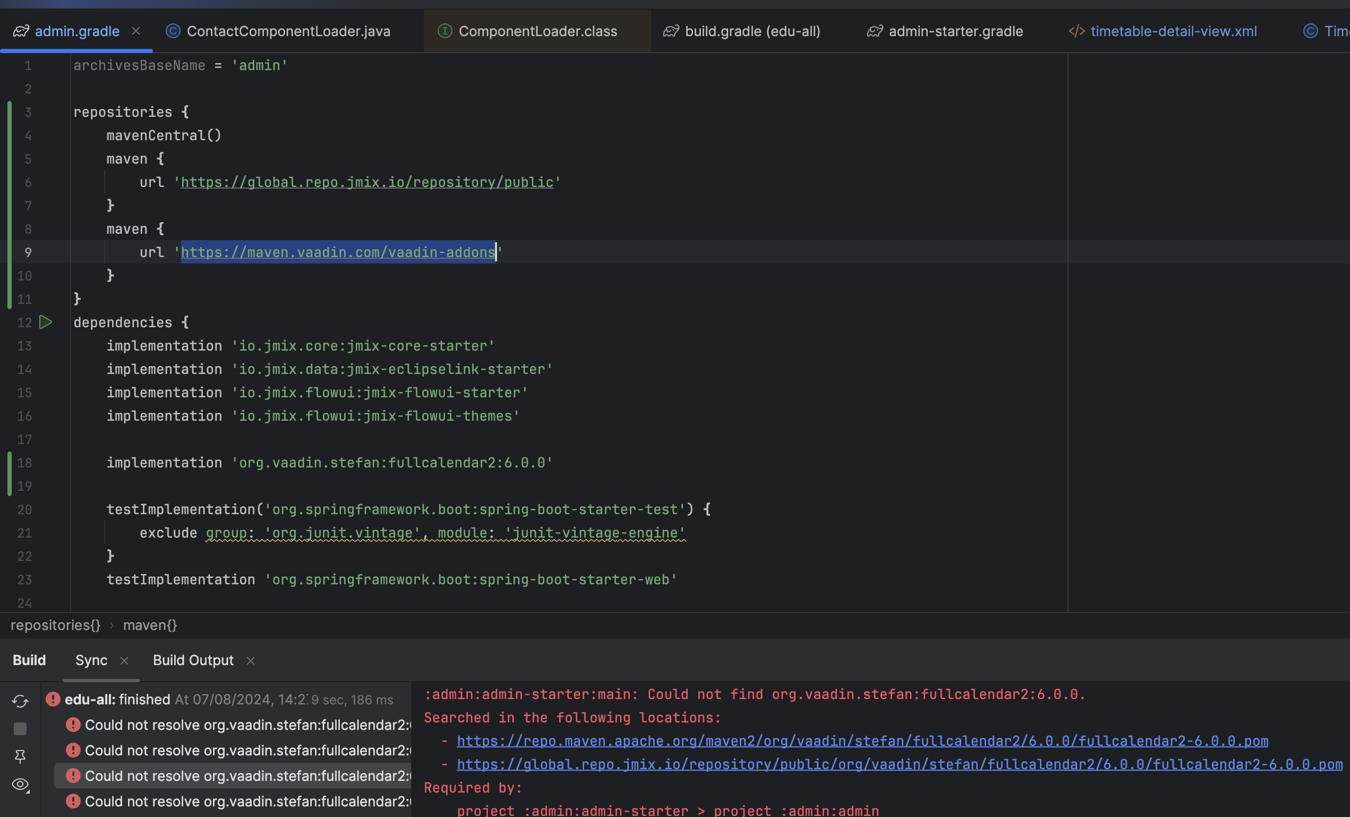This screenshot has width=1350, height=817.
Task: Click line number 9 in the gutter
Action: pos(28,253)
